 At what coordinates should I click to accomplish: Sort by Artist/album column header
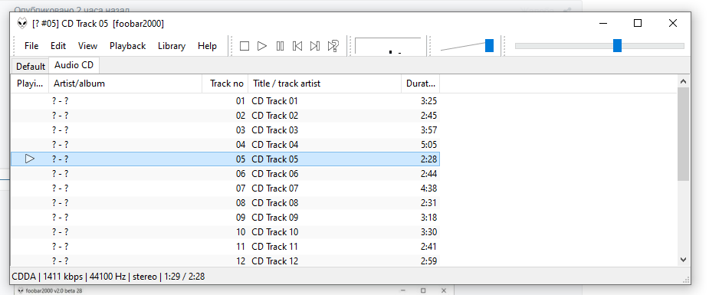[x=125, y=84]
